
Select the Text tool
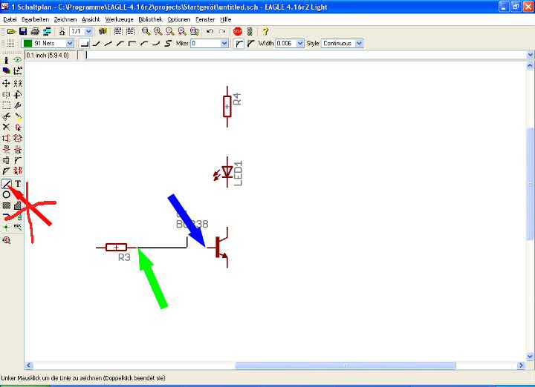click(17, 183)
